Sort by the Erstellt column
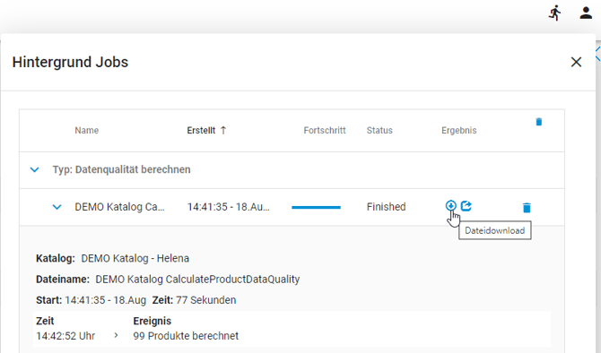 point(201,131)
